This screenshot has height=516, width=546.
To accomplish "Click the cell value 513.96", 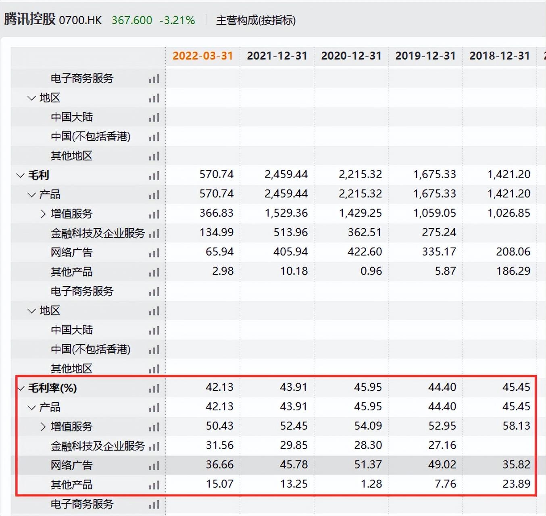I will (x=290, y=233).
